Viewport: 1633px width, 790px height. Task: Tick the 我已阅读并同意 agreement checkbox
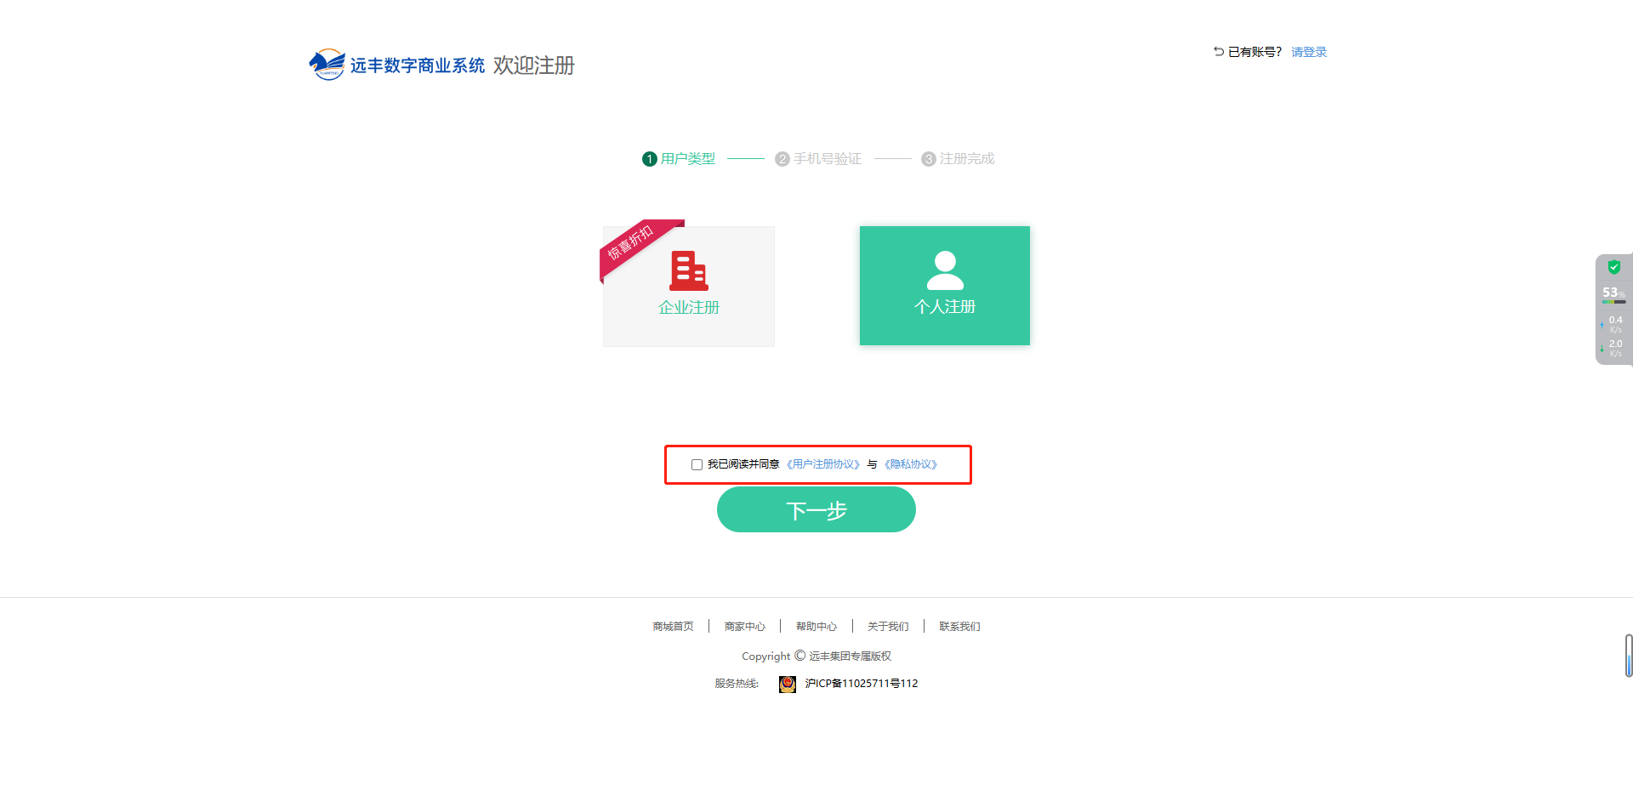click(697, 464)
